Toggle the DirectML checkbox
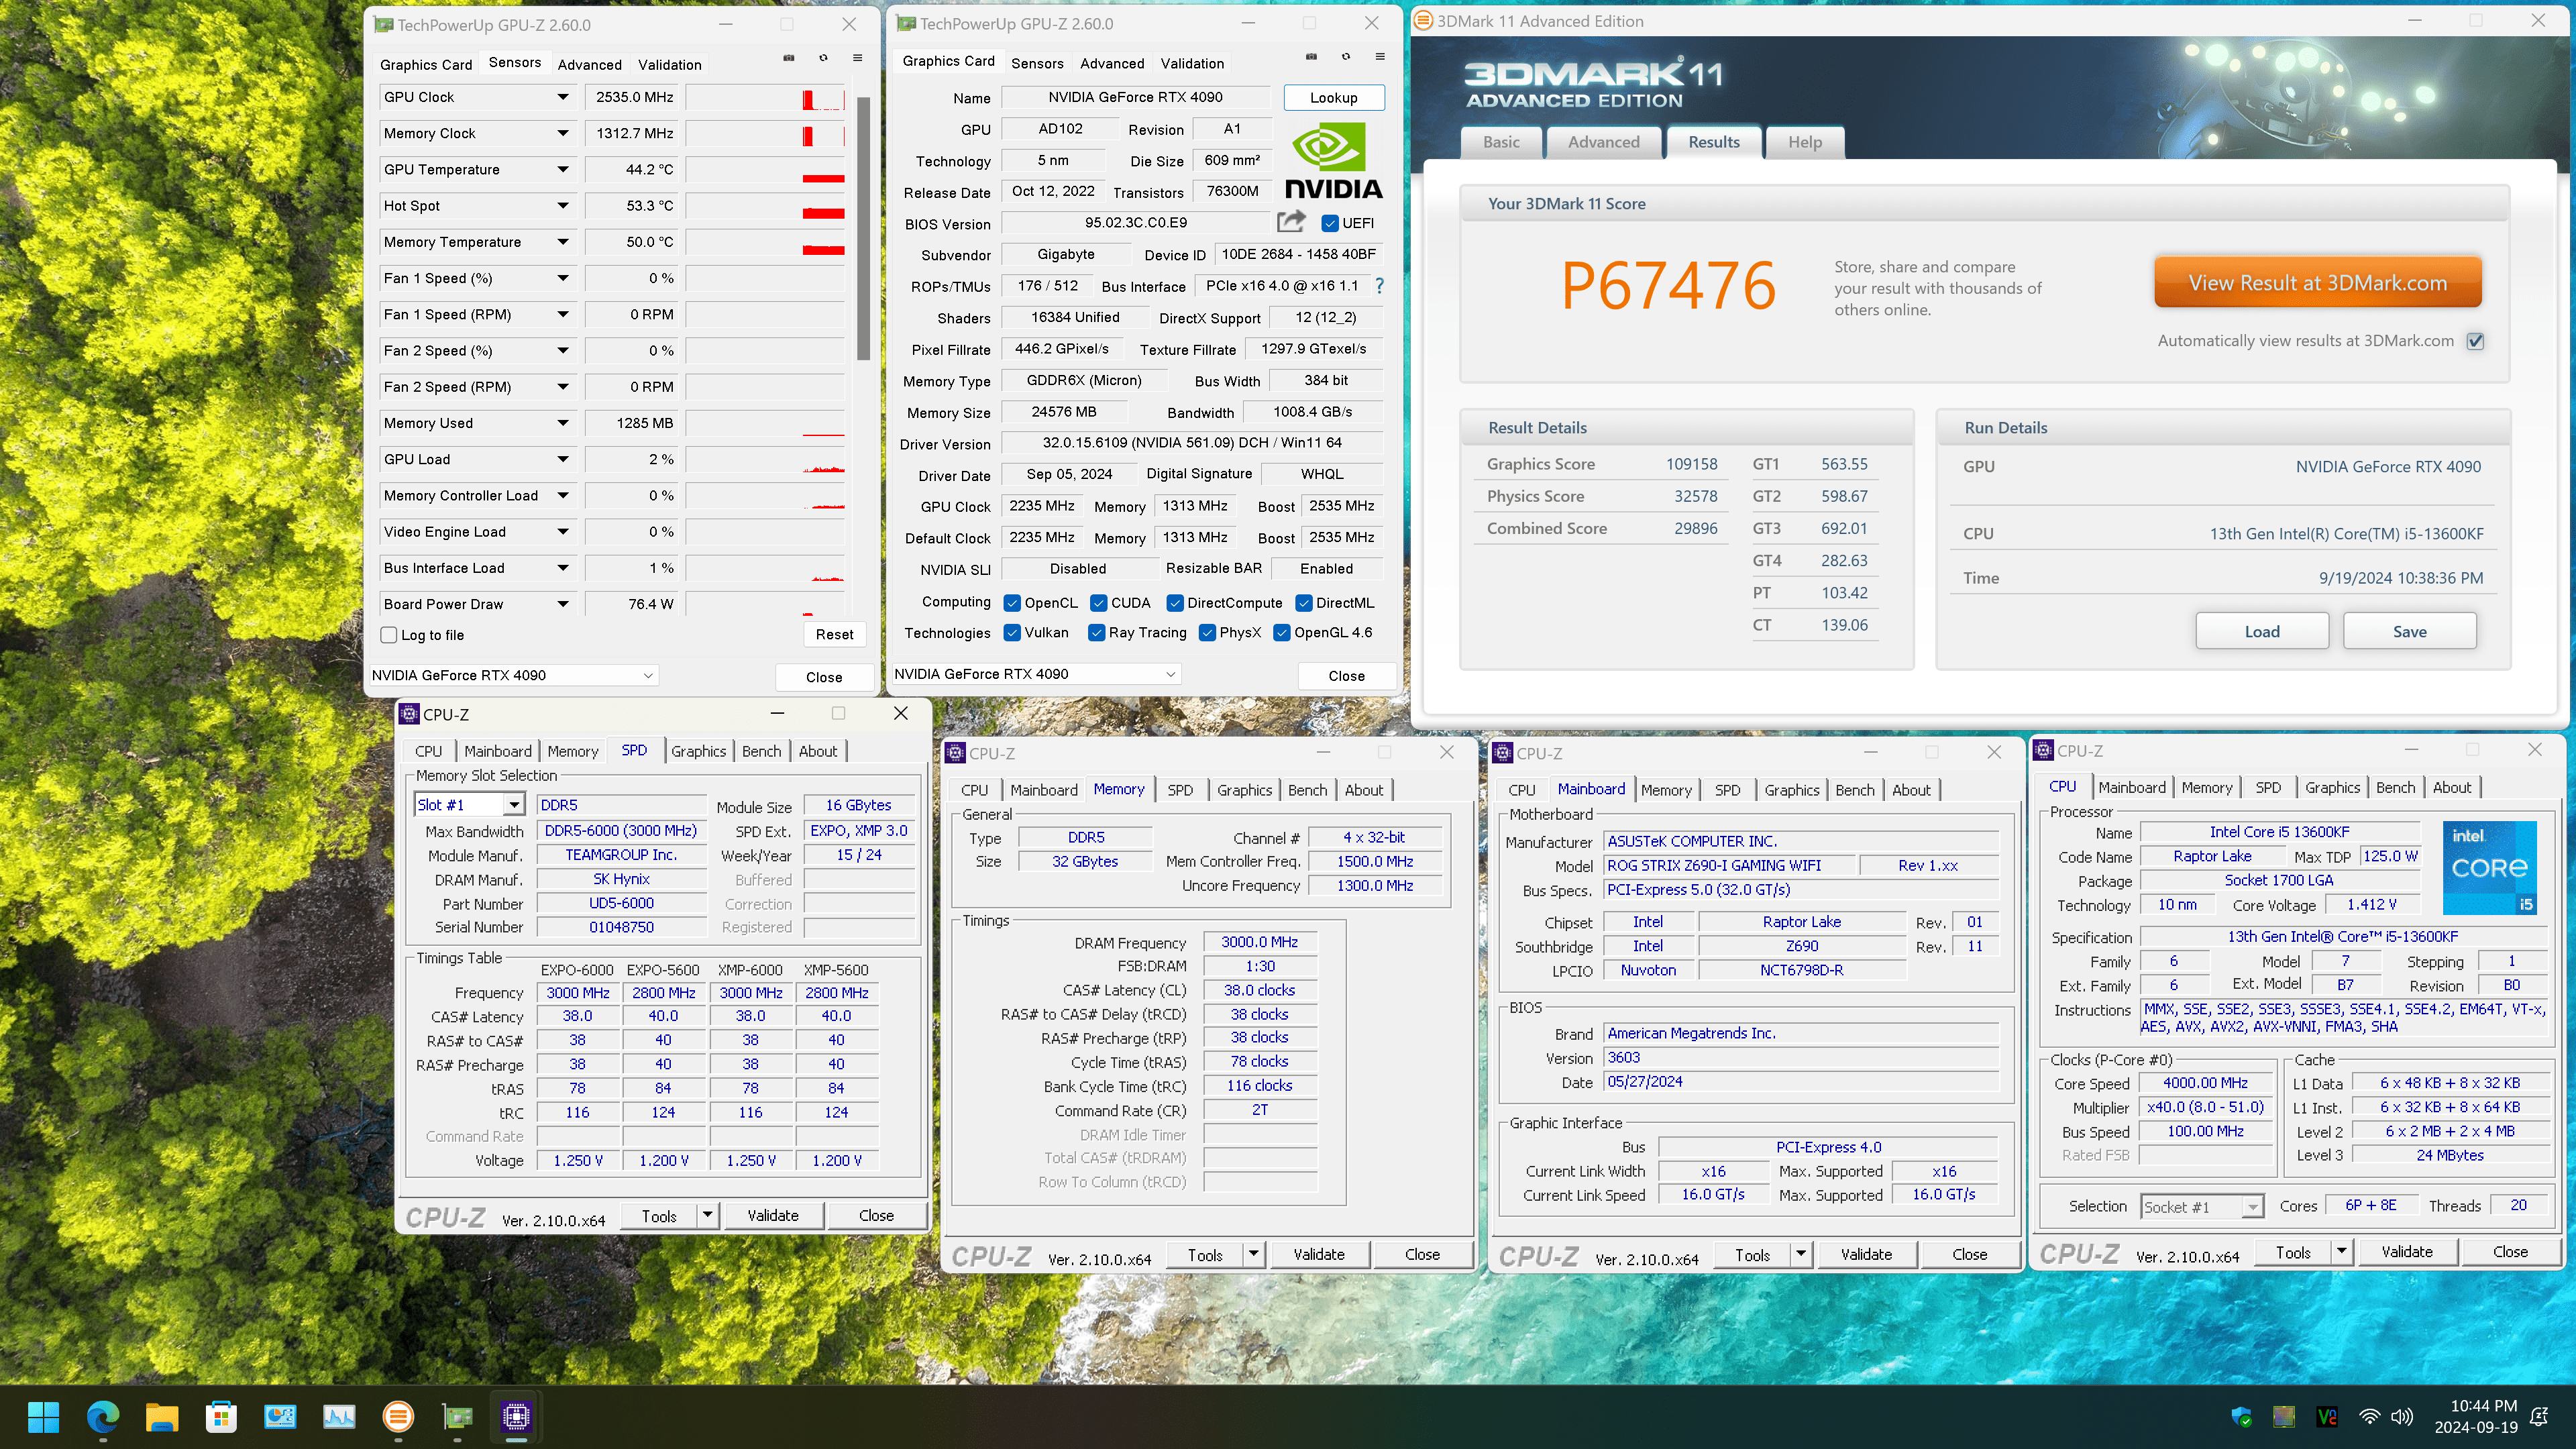2576x1449 pixels. (1304, 603)
